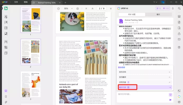Screen dimensions: 183x105
Task: Send the message with the purple arrow
Action: click(170, 100)
